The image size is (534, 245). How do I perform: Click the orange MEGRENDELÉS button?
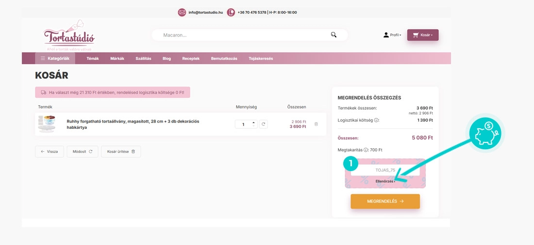click(385, 201)
